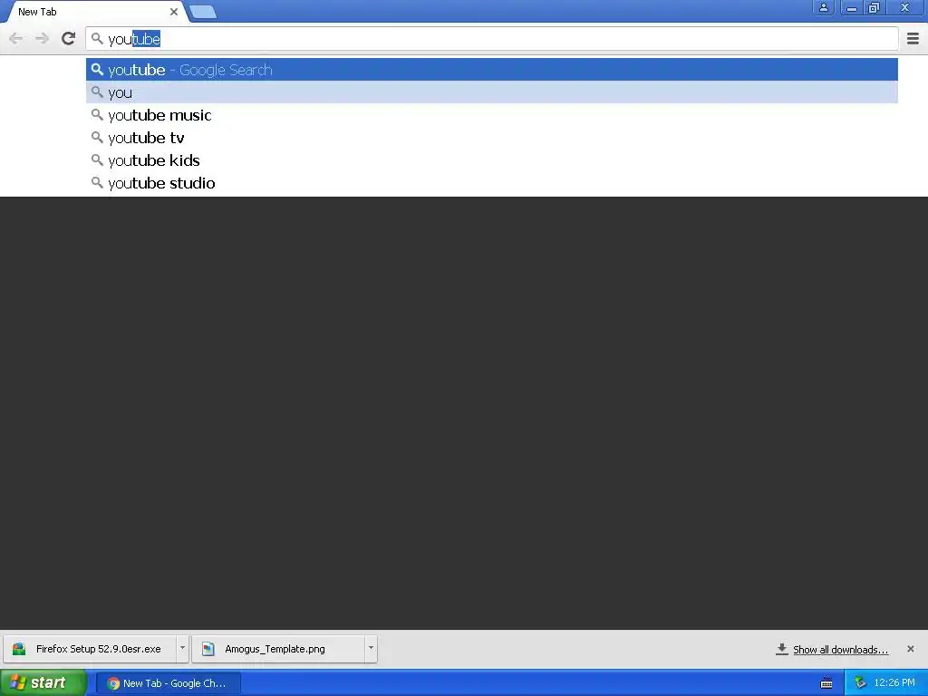Minimize the Chrome window
The height and width of the screenshot is (696, 928).
point(851,7)
